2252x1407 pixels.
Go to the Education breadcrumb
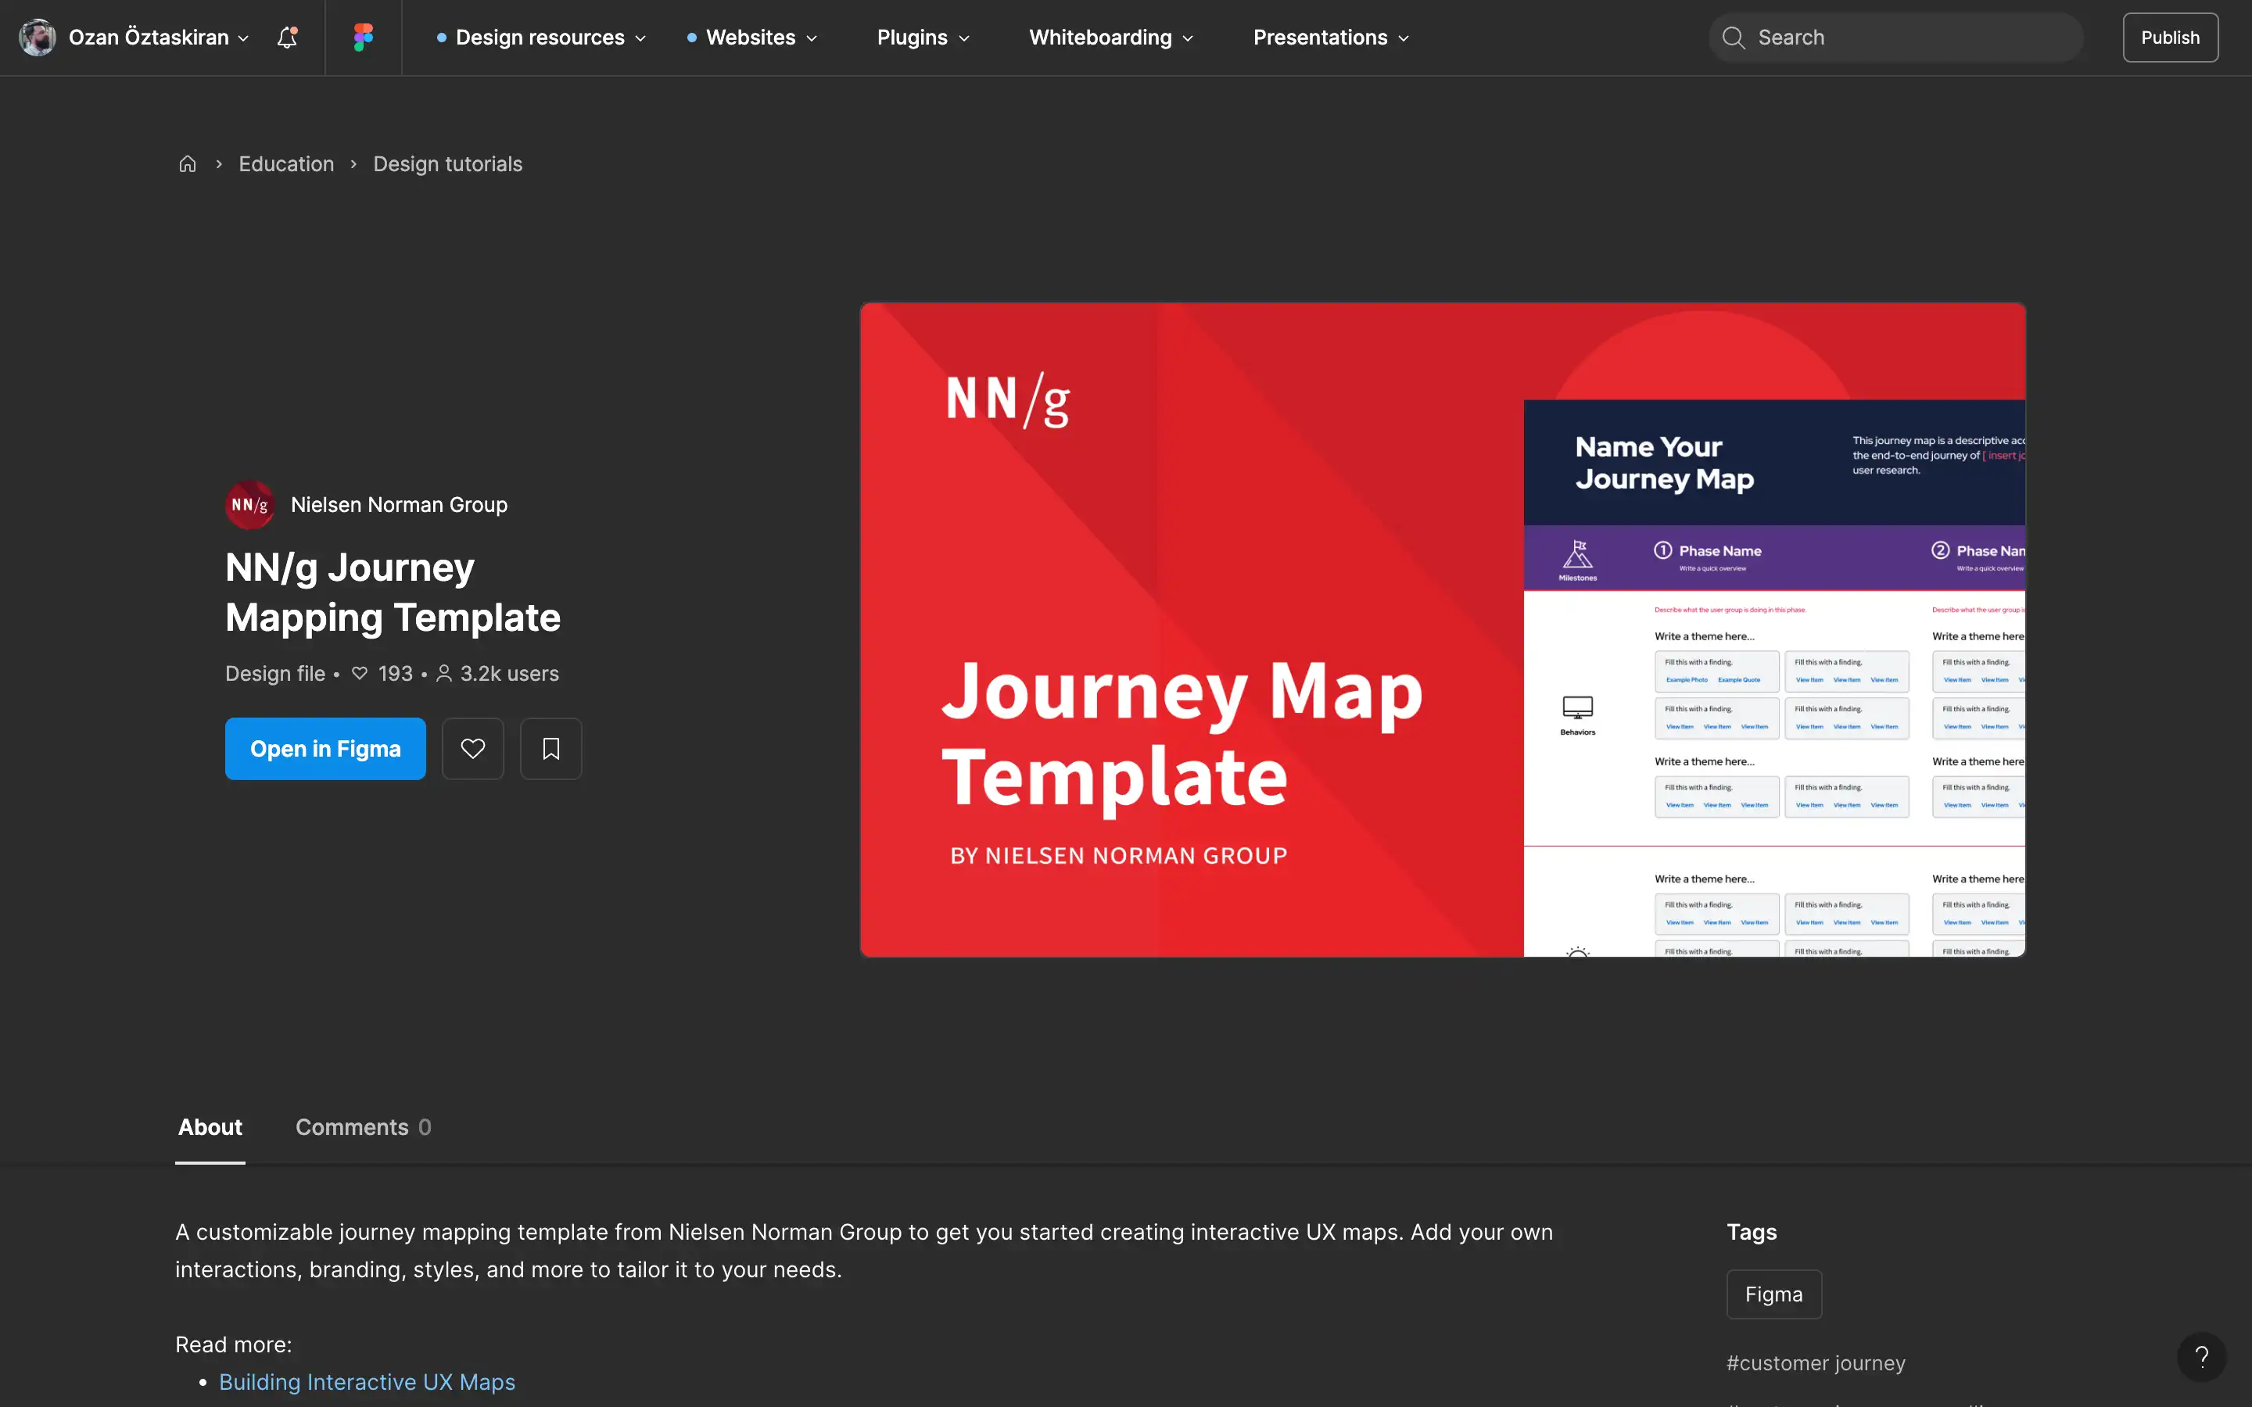coord(287,164)
